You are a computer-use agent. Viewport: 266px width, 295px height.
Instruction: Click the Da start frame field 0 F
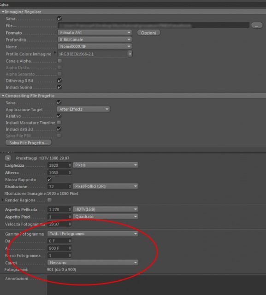tap(58, 241)
